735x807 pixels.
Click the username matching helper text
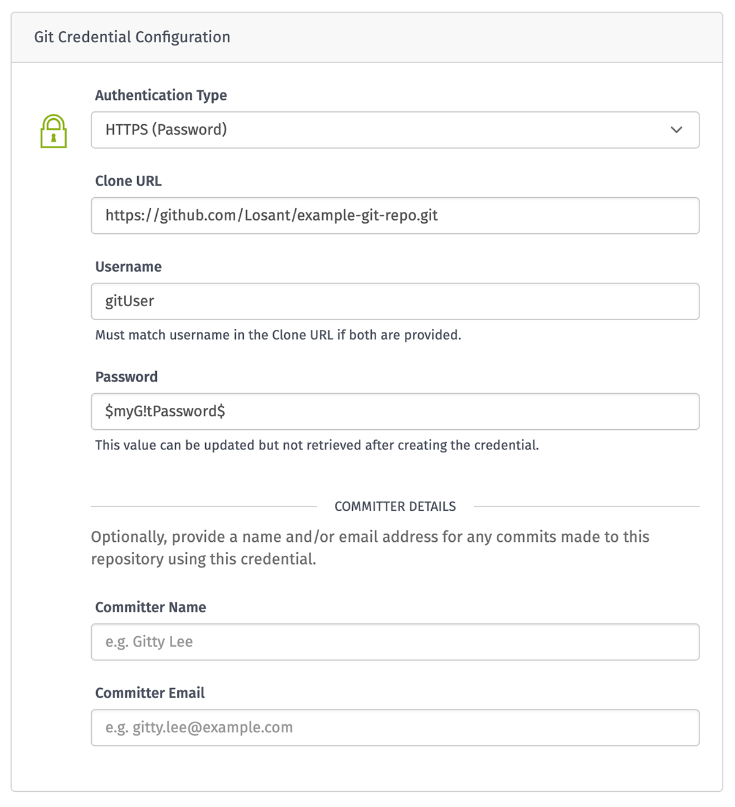coord(279,335)
